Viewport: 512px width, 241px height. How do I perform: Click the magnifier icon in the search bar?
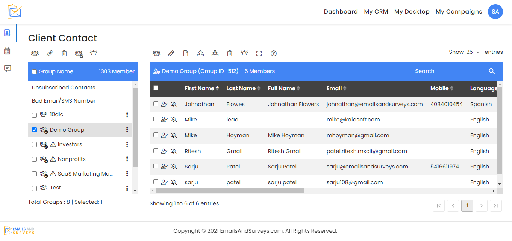(x=492, y=71)
